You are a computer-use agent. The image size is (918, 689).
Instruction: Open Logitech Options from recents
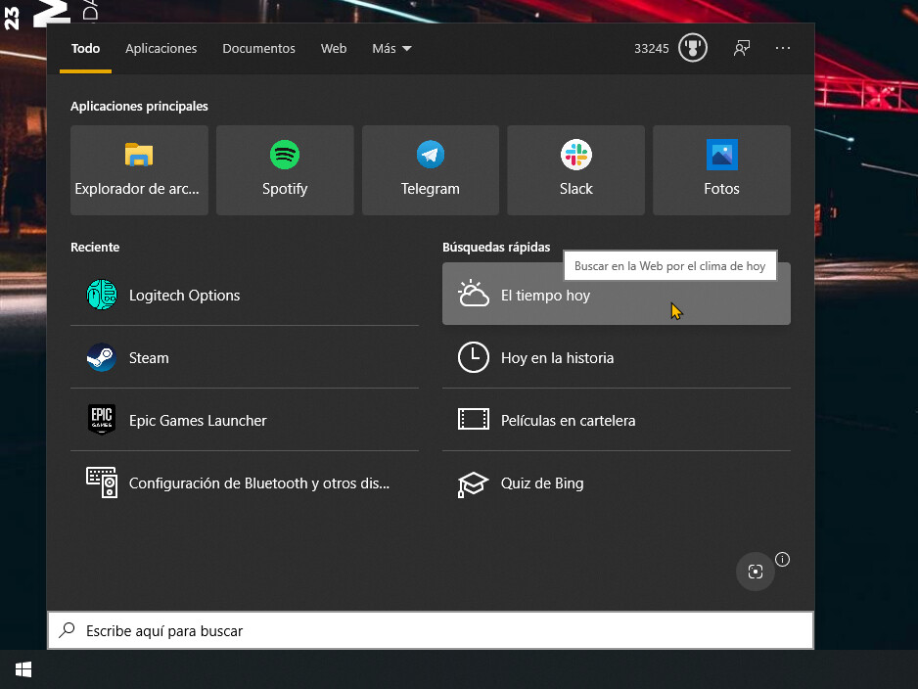pos(245,295)
